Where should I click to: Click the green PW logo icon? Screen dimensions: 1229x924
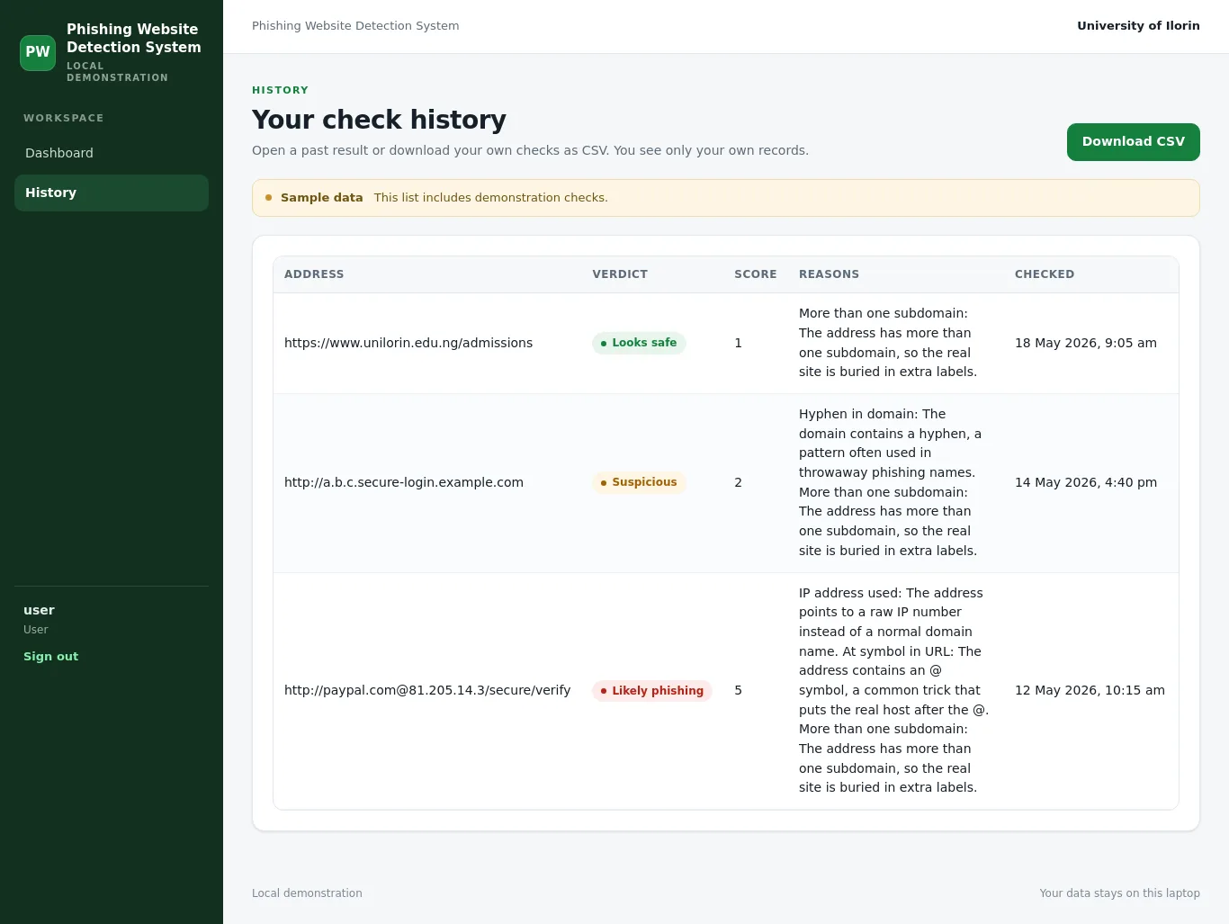click(38, 52)
